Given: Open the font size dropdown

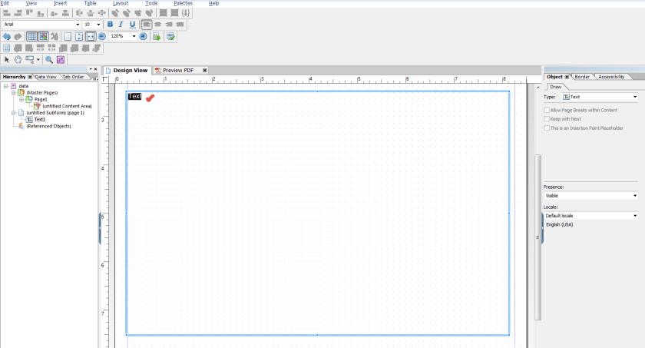Looking at the screenshot, I should [98, 25].
